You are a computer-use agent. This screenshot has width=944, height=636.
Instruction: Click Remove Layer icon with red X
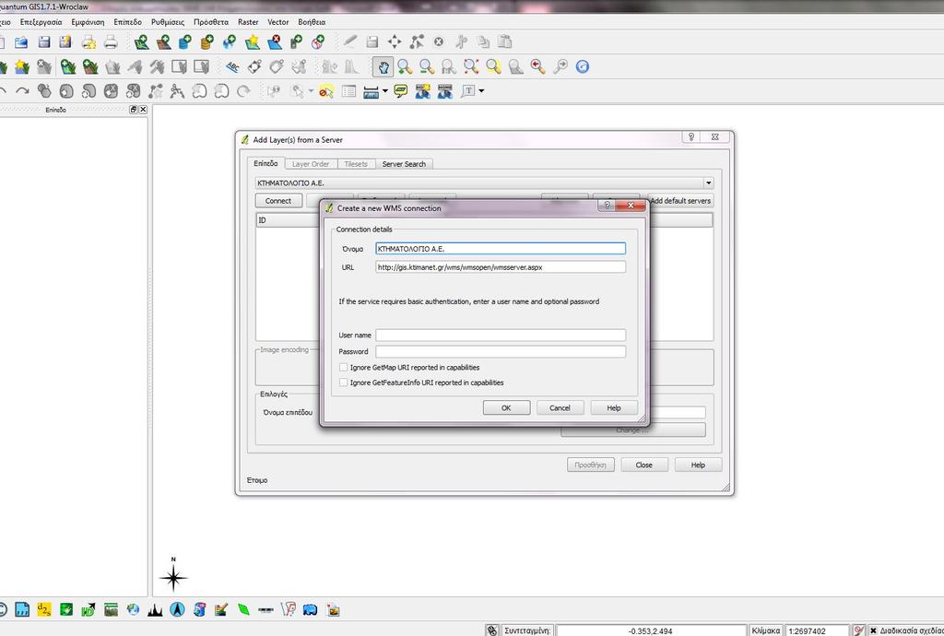point(275,42)
